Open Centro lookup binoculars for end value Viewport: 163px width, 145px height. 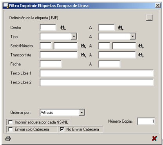pyautogui.click(x=121, y=28)
